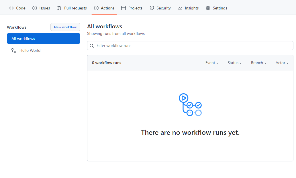Expand the Event filter dropdown
The width and height of the screenshot is (296, 178).
tap(212, 63)
